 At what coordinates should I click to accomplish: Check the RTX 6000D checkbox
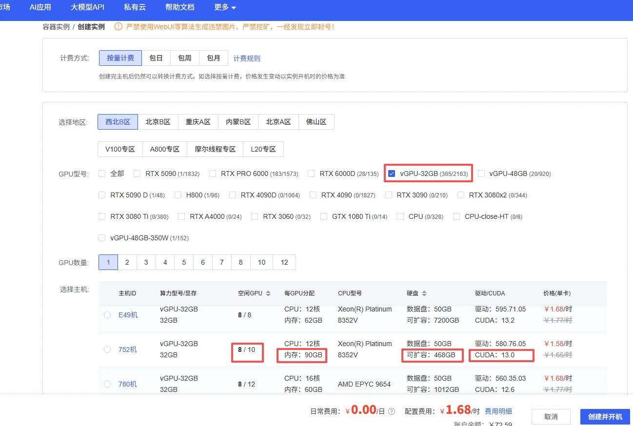coord(311,174)
